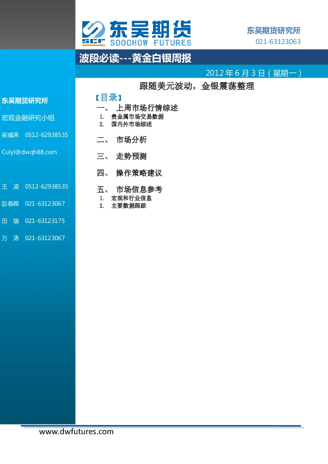Screen dimensions: 328x464
Task: Click the 东吴期货 company name header
Action: pyautogui.click(x=150, y=29)
